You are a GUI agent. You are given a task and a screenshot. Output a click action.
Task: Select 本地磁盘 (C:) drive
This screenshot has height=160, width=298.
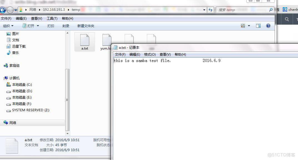click(x=19, y=84)
